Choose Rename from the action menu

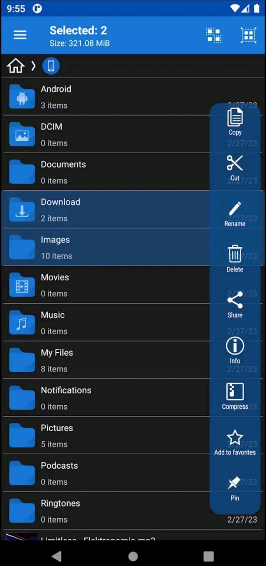click(235, 213)
